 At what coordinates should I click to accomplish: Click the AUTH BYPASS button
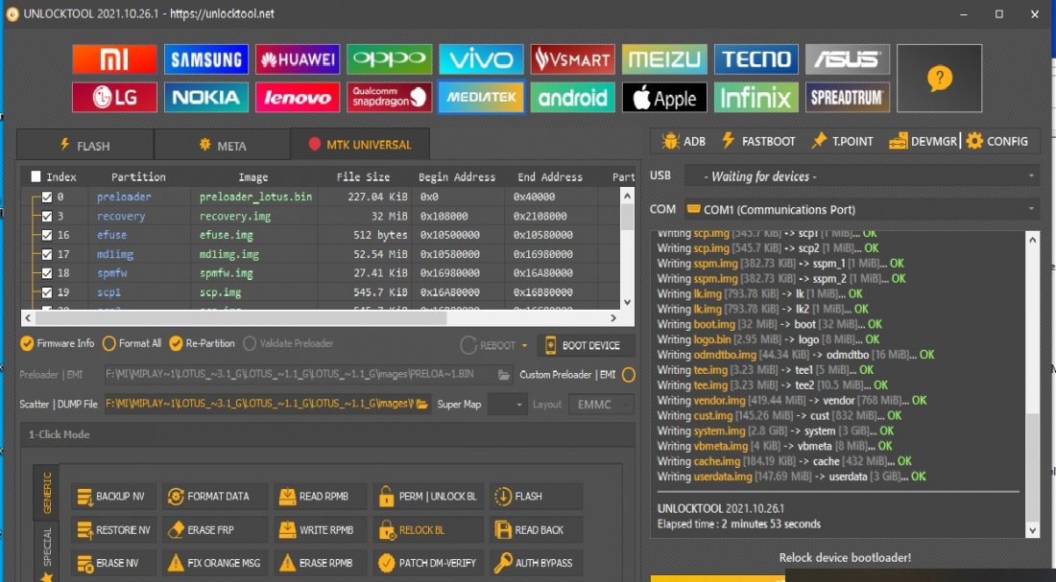(536, 563)
